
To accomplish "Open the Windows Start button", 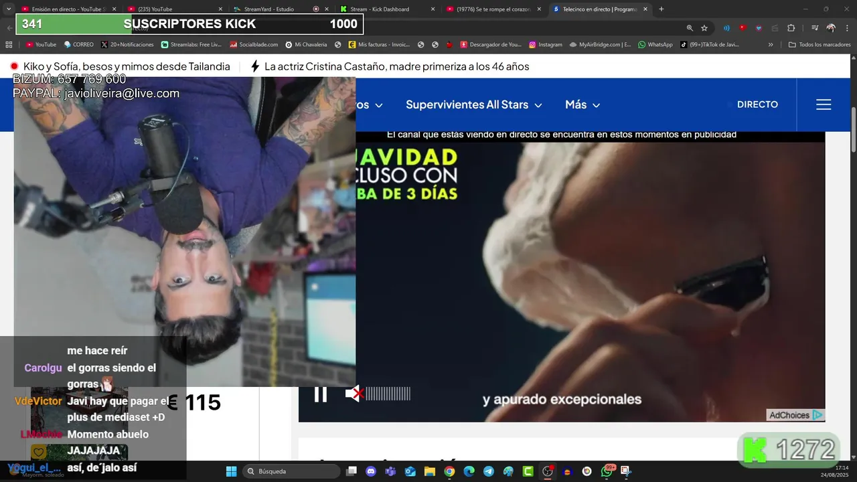I will pos(231,471).
